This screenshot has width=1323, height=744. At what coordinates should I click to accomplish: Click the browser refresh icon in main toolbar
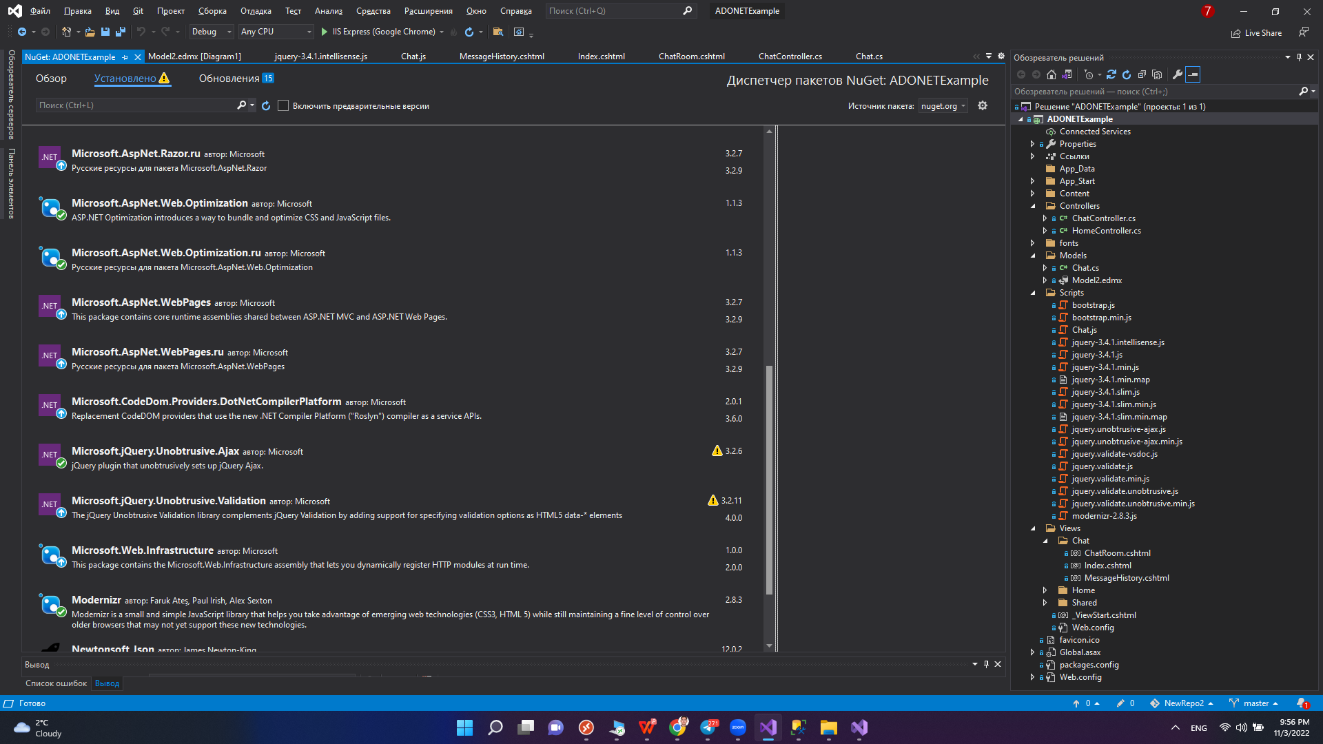click(469, 32)
